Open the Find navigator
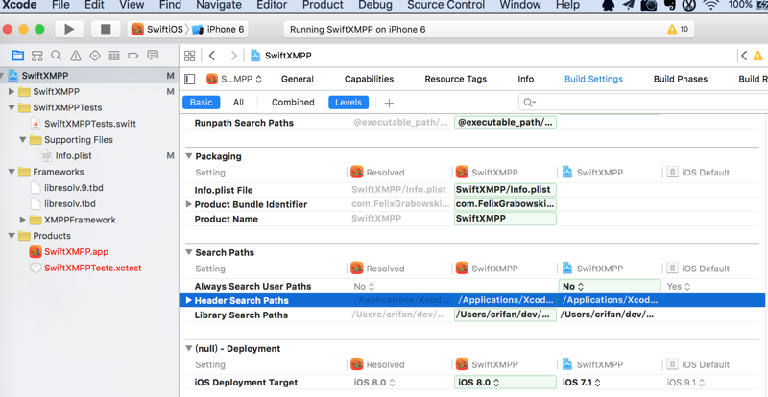Image resolution: width=768 pixels, height=397 pixels. click(57, 56)
